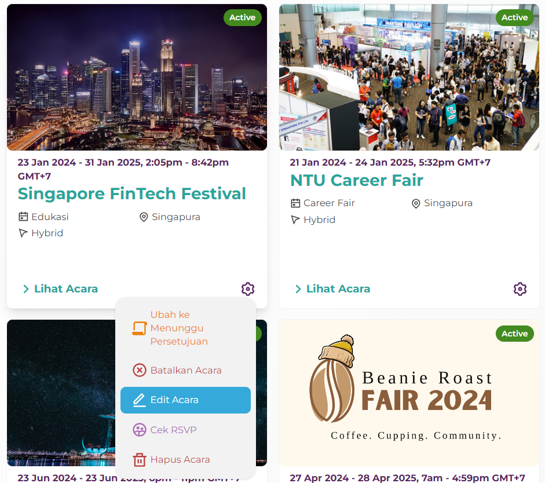Click the people icon beside Cek RSVP
This screenshot has height=483, width=545.
[x=140, y=430]
